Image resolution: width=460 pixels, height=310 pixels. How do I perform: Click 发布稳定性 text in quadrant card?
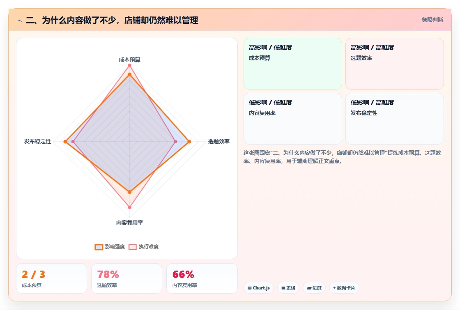pos(364,113)
